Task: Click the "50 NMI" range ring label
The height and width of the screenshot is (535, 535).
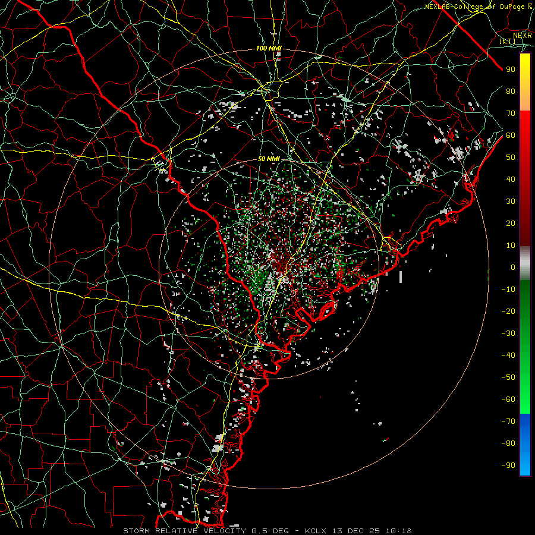Action: click(x=269, y=159)
